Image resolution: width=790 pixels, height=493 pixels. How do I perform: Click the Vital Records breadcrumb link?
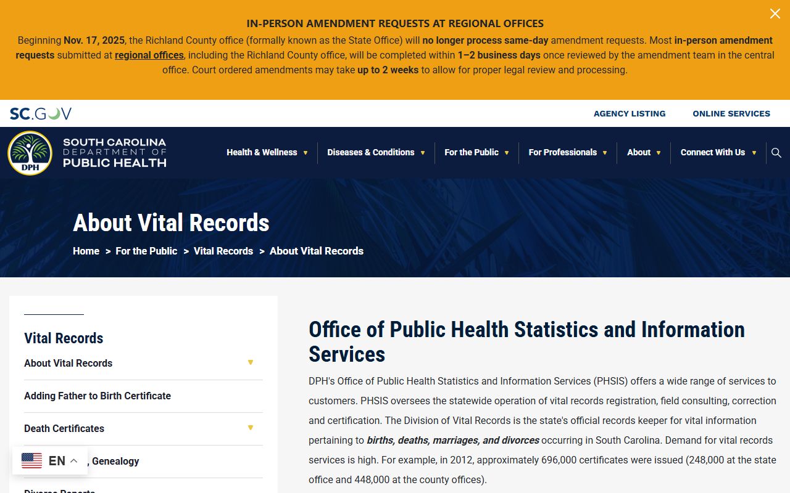click(x=223, y=251)
